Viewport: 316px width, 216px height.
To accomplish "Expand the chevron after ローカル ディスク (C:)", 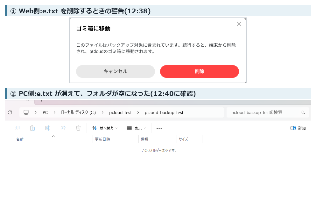I will pos(102,112).
